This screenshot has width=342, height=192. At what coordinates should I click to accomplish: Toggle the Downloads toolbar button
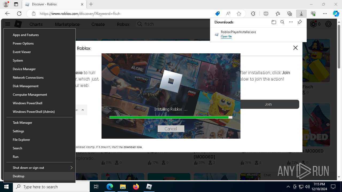click(301, 14)
